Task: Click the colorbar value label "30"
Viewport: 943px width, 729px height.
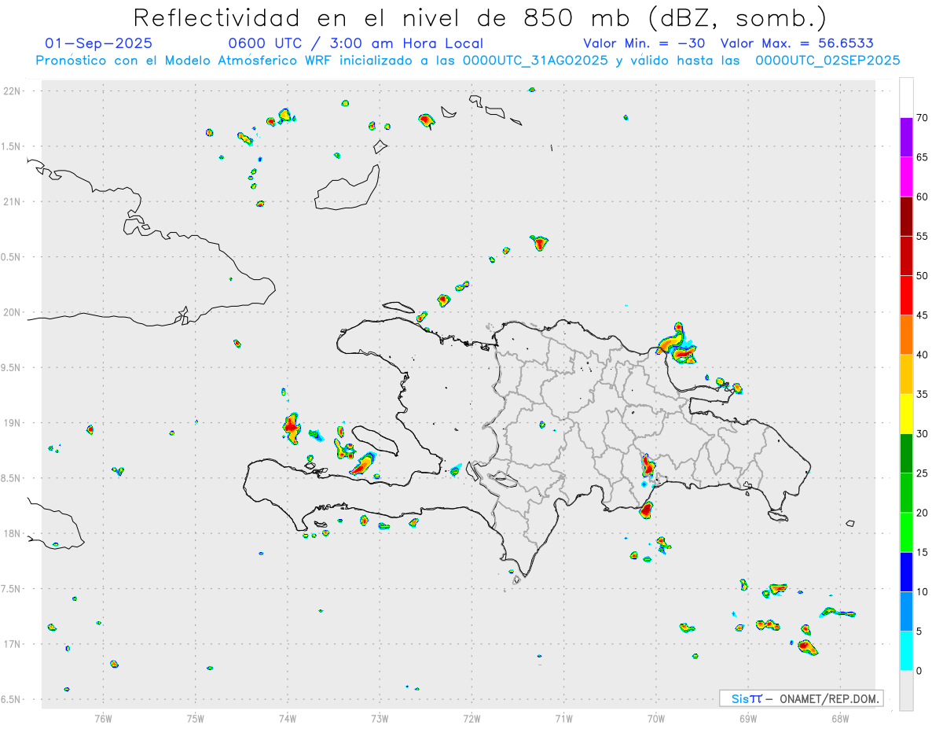Action: (922, 434)
